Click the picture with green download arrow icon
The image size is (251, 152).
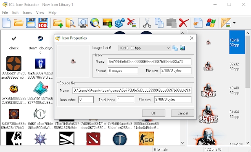click(107, 23)
